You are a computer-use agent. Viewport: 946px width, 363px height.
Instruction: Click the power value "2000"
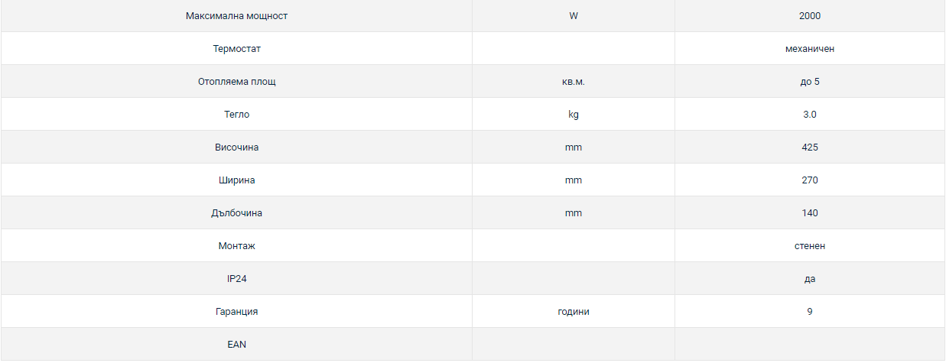809,16
